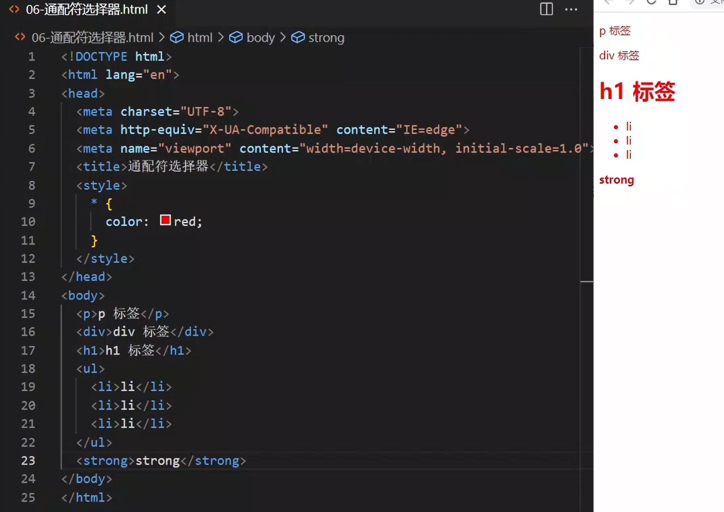Click the div 标签 code line
The height and width of the screenshot is (512, 724).
coord(145,332)
